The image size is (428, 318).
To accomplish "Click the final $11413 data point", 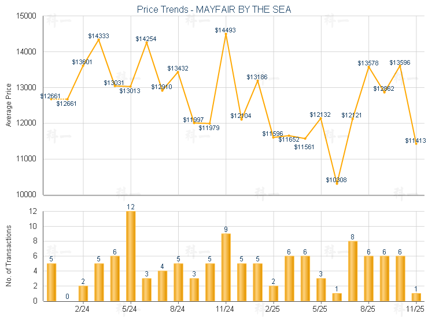I will point(416,143).
